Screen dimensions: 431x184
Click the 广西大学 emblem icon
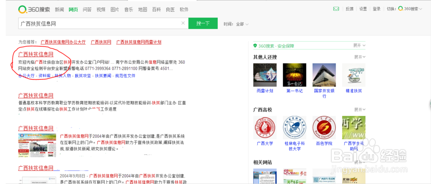point(265,128)
